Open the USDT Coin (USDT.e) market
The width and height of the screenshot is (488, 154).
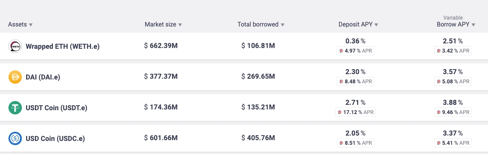tap(56, 108)
